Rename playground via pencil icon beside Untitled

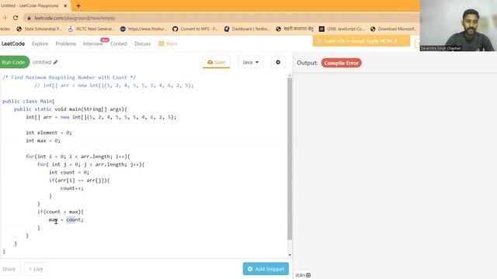[55, 62]
